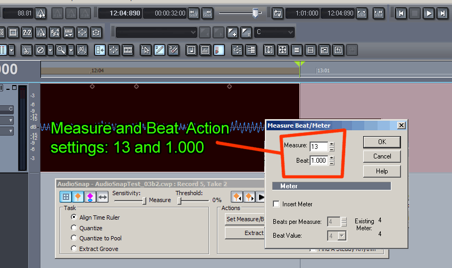Click the stretch arrows icon in AudioSnap
Image resolution: width=452 pixels, height=268 pixels.
coord(103,197)
